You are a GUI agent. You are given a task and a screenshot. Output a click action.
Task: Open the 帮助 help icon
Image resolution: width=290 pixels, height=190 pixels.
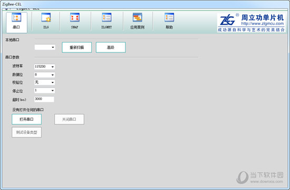(169, 21)
